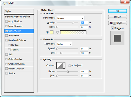Click the Size slider handle
The image size is (131, 97).
61,53
